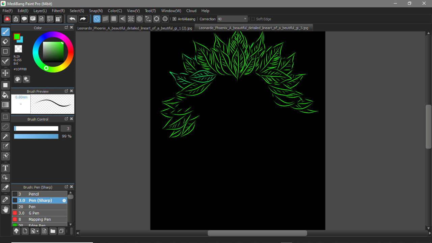
Task: Toggle the AntiAliasing checkbox
Action: 174,19
